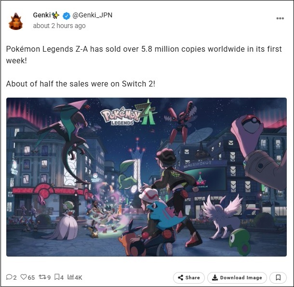
Task: Open Genki's profile avatar
Action: point(15,21)
